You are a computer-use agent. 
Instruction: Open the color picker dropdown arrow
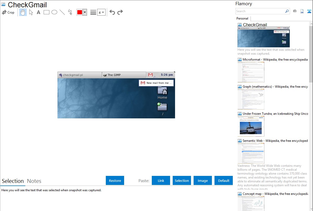click(x=85, y=12)
